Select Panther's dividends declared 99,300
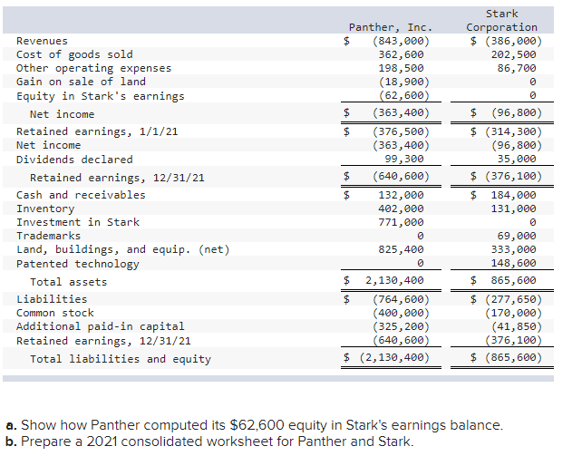 point(404,159)
